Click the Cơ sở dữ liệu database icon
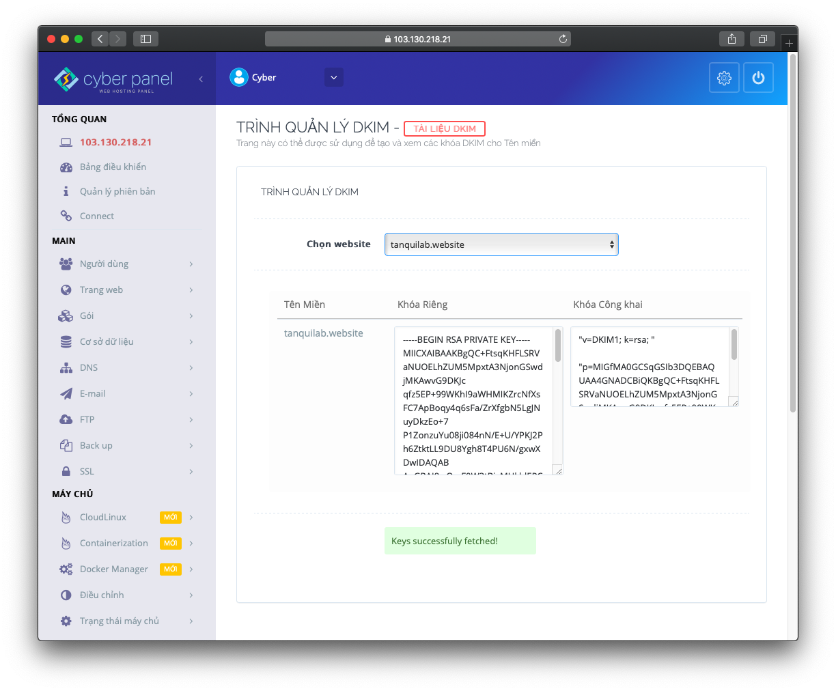Viewport: 836px width, 691px height. point(66,341)
